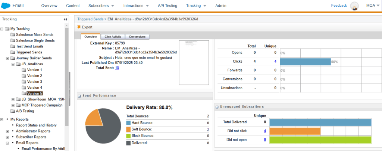Open the Subscribers dropdown menu
The image size is (382, 151).
tap(101, 6)
